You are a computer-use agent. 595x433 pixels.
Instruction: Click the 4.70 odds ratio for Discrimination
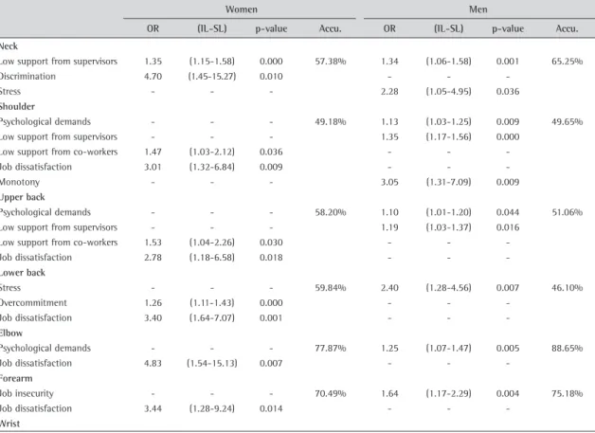coord(153,77)
